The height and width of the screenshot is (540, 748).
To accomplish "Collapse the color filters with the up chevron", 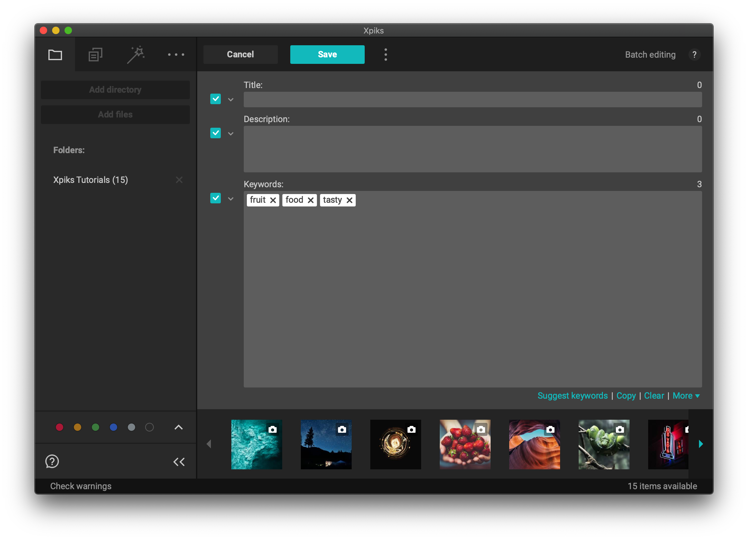I will pyautogui.click(x=178, y=427).
